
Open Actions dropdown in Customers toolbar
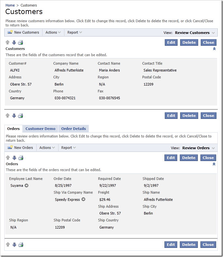pos(53,32)
